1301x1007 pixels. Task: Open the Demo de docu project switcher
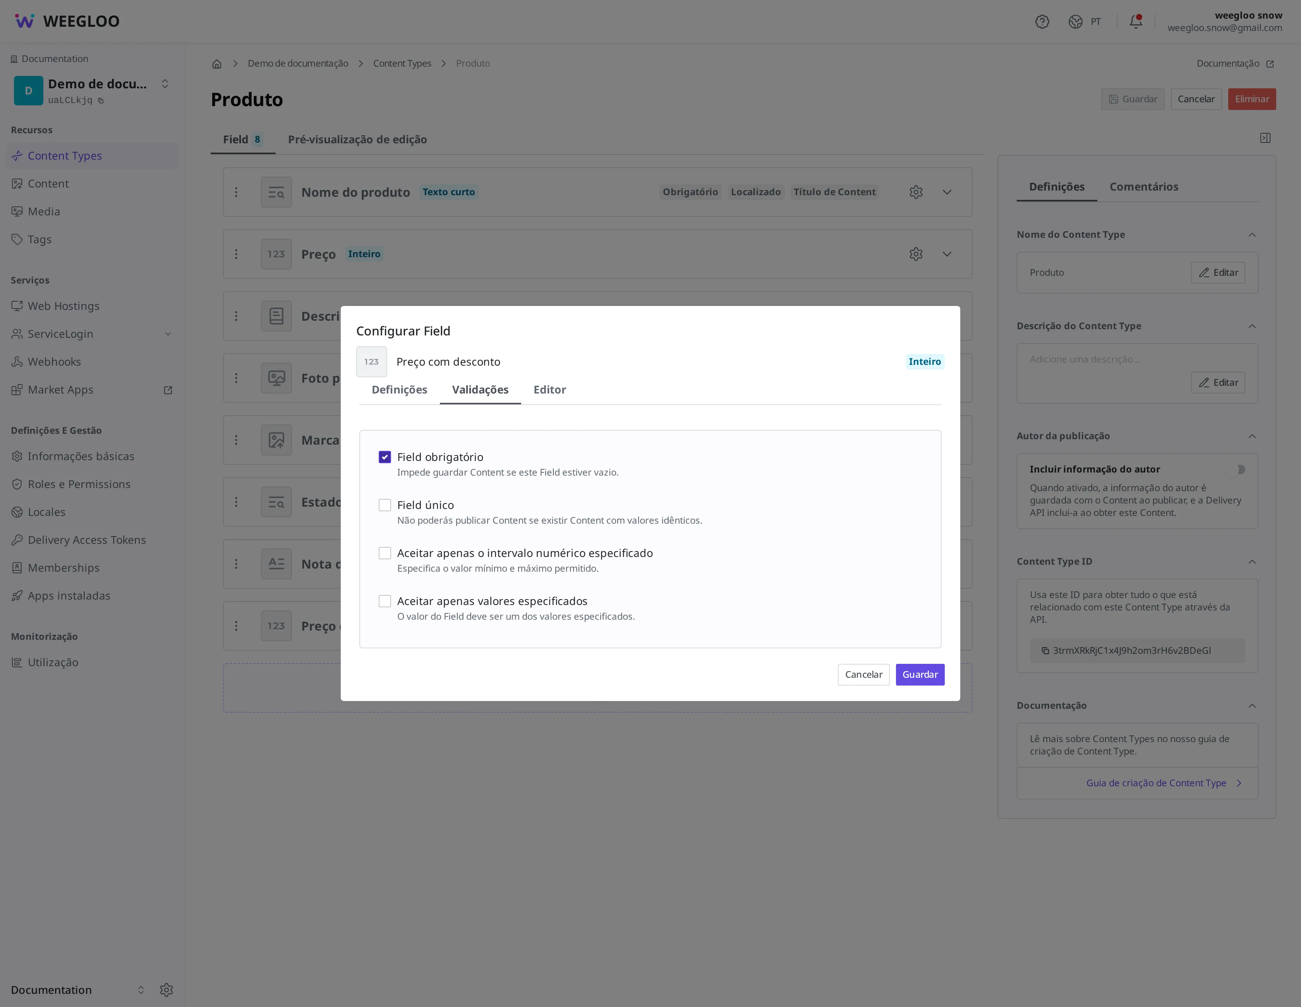(x=92, y=91)
